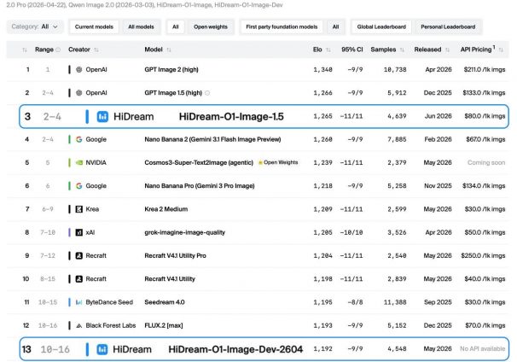Open the Seedream 4.0 model
This screenshot has height=362, width=517.
click(x=165, y=302)
